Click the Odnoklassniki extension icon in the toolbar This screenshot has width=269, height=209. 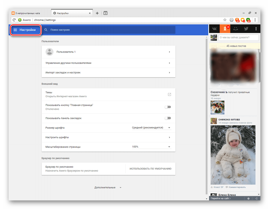(237, 20)
